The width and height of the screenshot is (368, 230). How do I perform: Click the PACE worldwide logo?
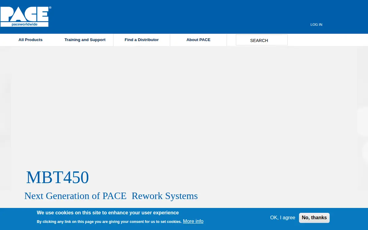tap(25, 17)
